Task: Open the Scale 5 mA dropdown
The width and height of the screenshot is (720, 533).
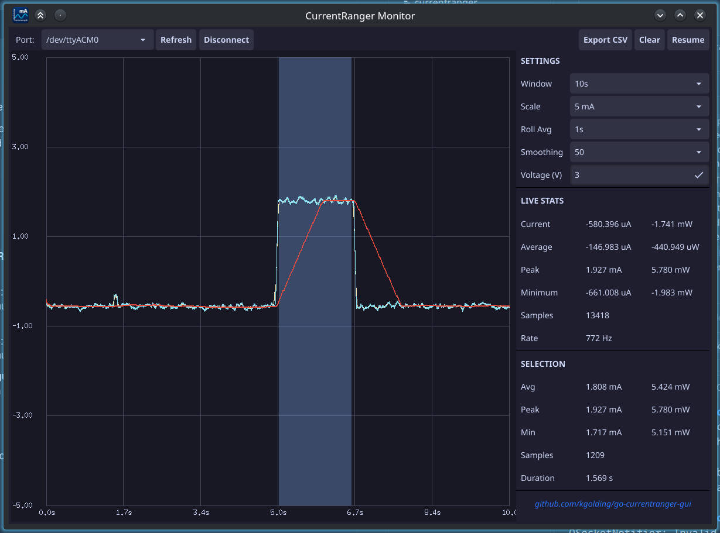Action: 639,106
